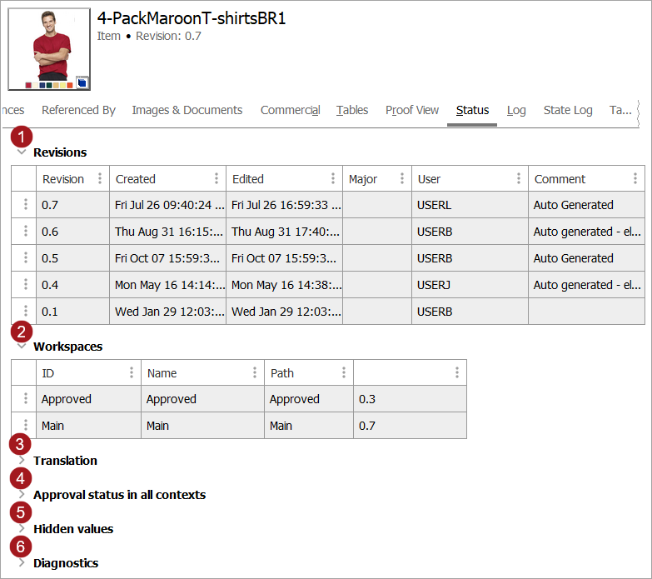652x579 pixels.
Task: Open ID column options menu
Action: click(132, 372)
